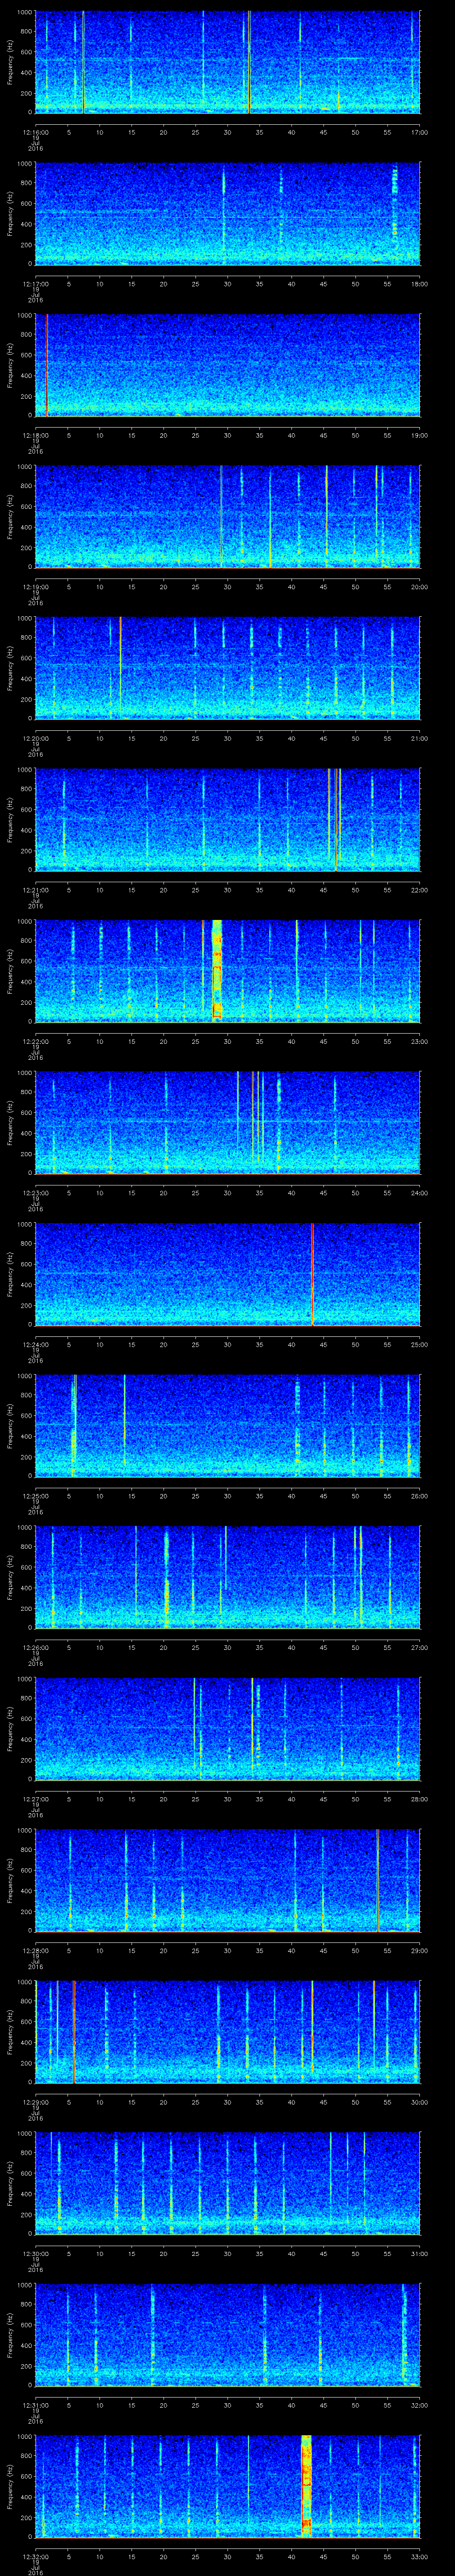Screen dimensions: 455x2576
Task: Click the 33:00 end label of last spectrogram
Action: tap(419, 2556)
